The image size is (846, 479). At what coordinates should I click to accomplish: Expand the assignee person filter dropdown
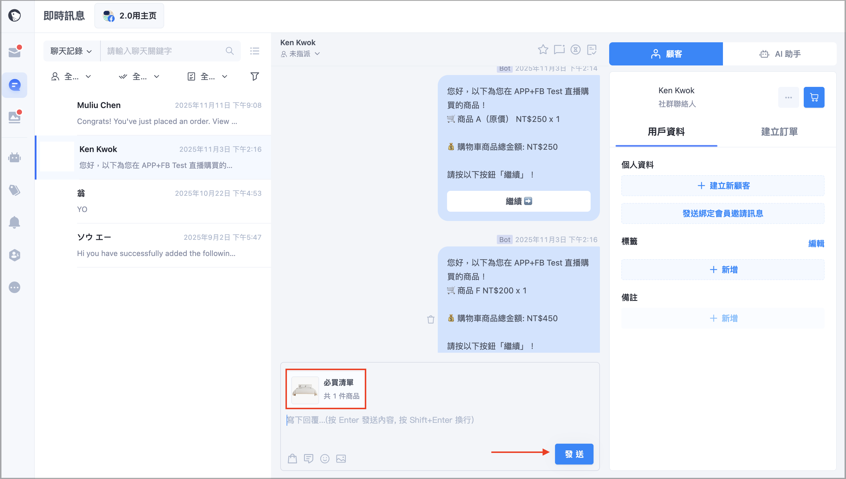point(71,77)
